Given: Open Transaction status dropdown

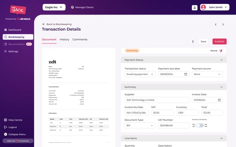Looking at the screenshot, I should pyautogui.click(x=140, y=74).
